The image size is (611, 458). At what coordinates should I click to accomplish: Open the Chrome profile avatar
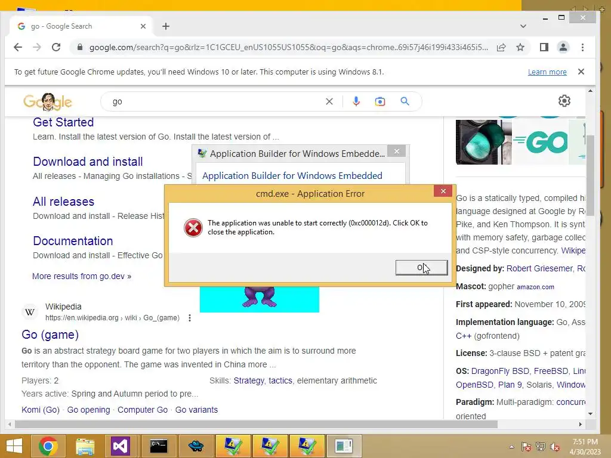pos(563,48)
